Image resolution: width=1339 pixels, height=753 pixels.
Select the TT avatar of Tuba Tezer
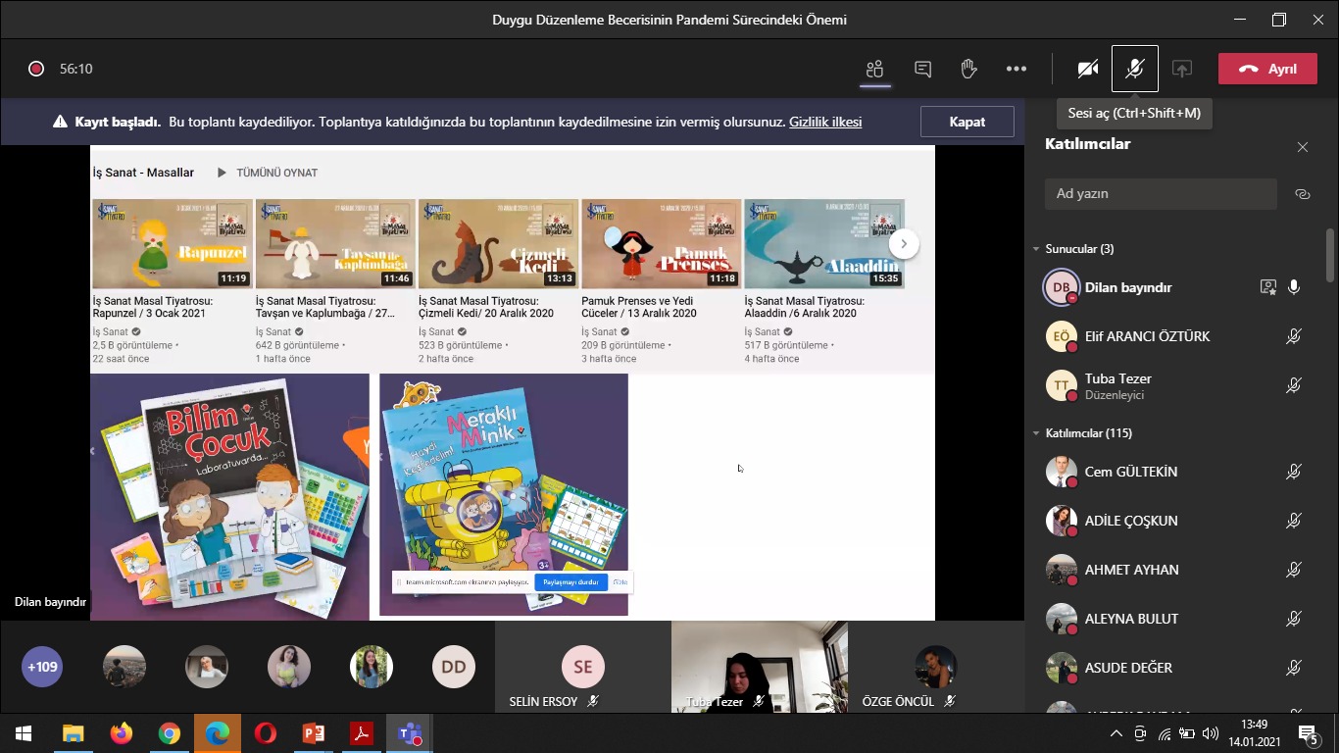click(x=1061, y=385)
